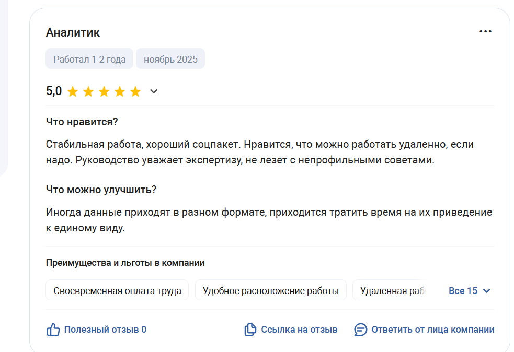The width and height of the screenshot is (514, 352).
Task: Click "Ответить от лица компании"
Action: pos(432,330)
